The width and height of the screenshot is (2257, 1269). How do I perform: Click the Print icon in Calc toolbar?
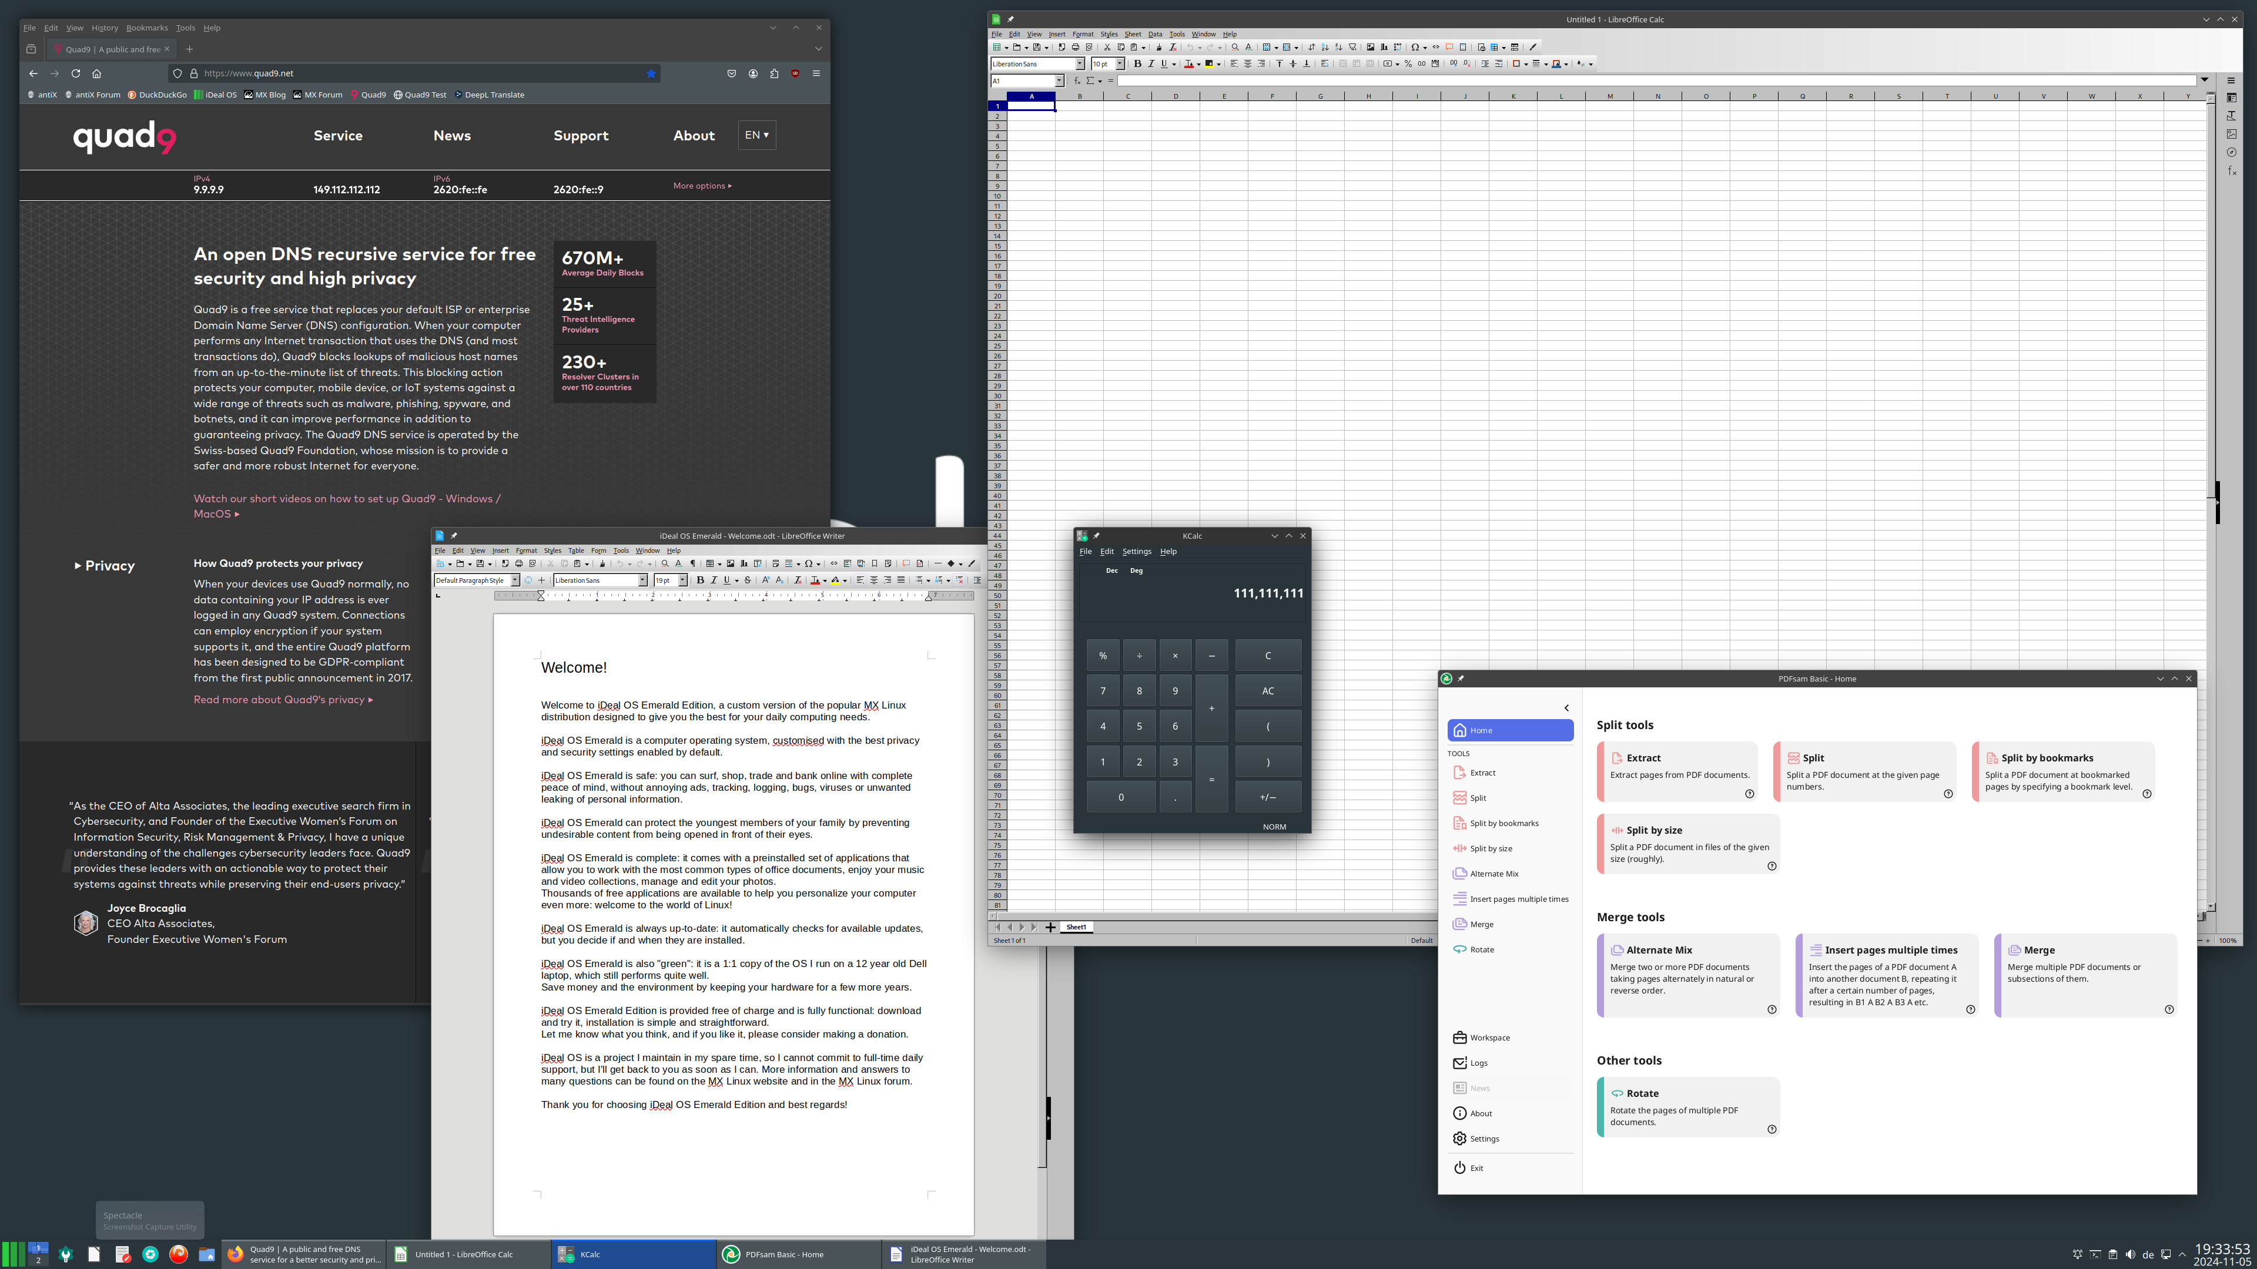click(1076, 47)
